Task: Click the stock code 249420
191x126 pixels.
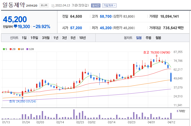Action: [32, 6]
